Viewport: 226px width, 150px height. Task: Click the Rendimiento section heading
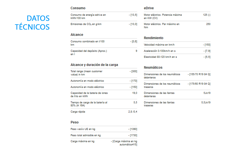pos(153,38)
